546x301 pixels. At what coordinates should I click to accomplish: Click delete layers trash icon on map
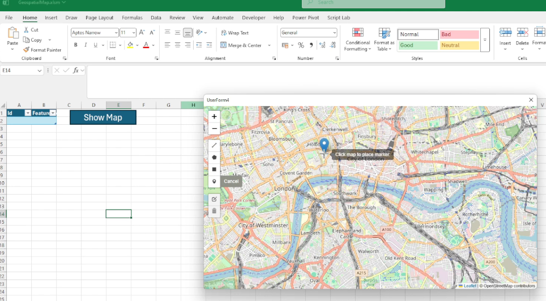coord(214,211)
